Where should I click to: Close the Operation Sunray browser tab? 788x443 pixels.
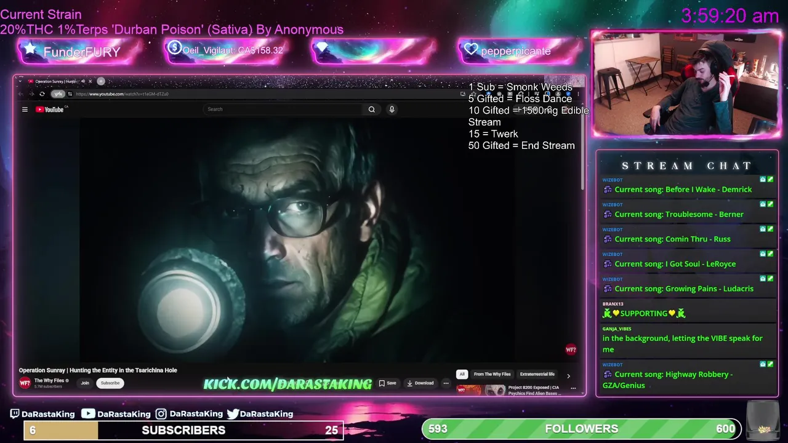[90, 81]
